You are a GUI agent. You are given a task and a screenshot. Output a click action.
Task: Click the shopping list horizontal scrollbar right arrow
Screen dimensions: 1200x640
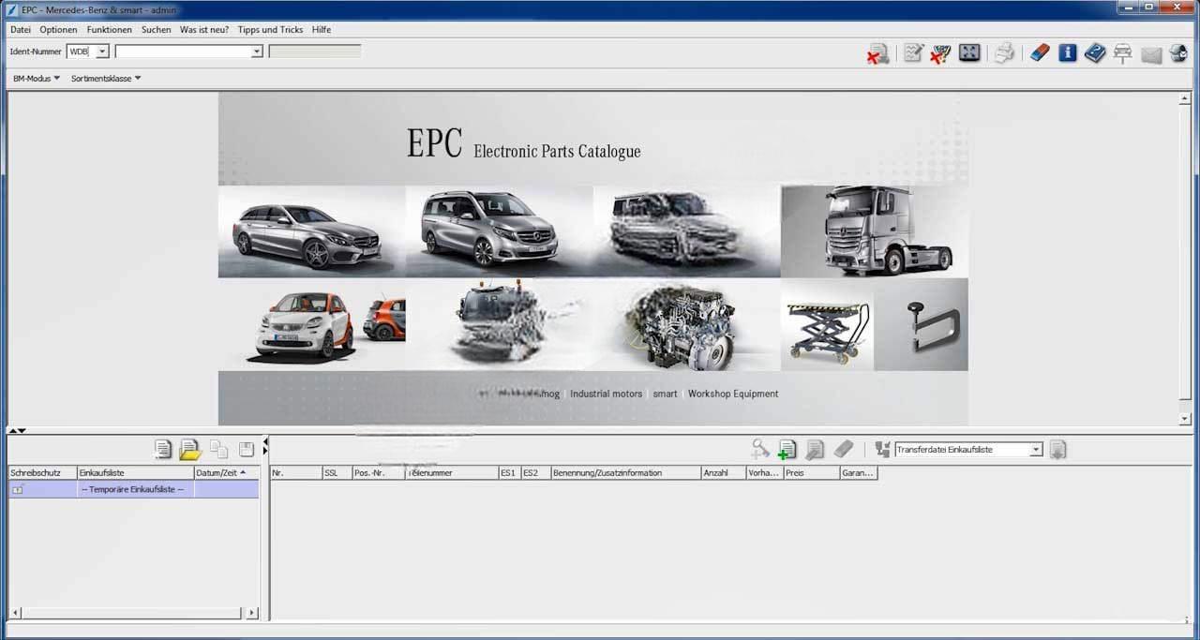click(251, 613)
